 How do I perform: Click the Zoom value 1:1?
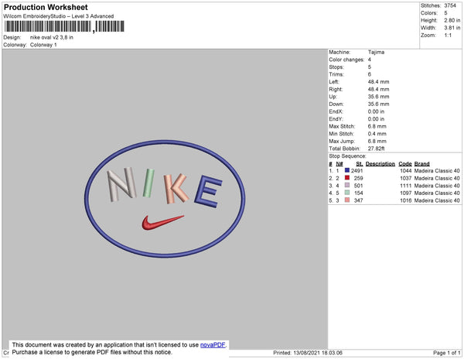(x=448, y=36)
